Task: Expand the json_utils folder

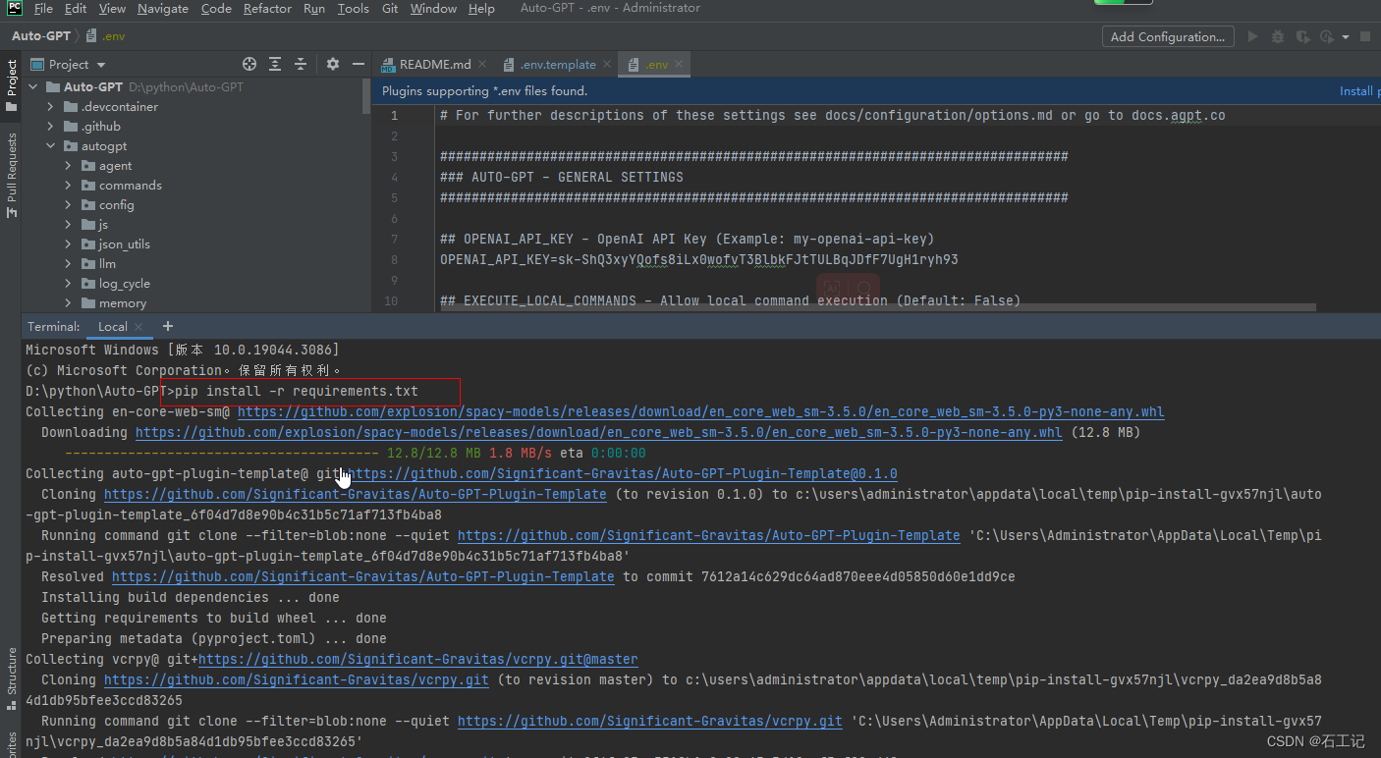Action: point(69,244)
